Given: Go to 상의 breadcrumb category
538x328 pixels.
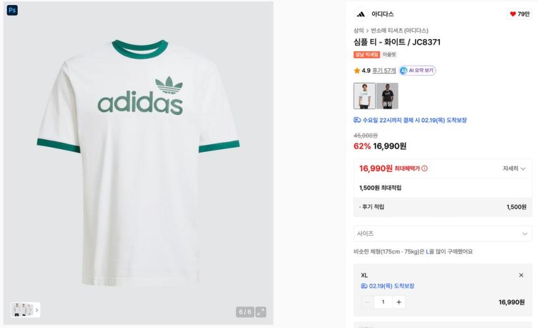Looking at the screenshot, I should [358, 30].
